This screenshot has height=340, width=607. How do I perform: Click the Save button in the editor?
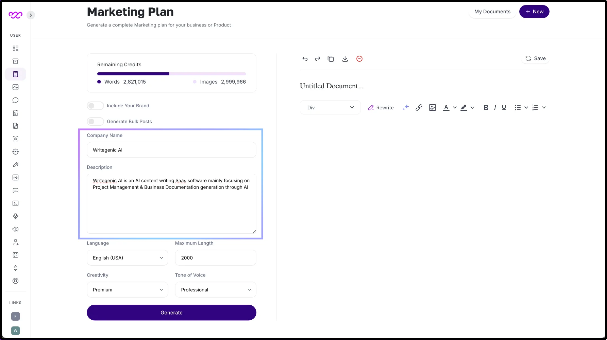[535, 58]
